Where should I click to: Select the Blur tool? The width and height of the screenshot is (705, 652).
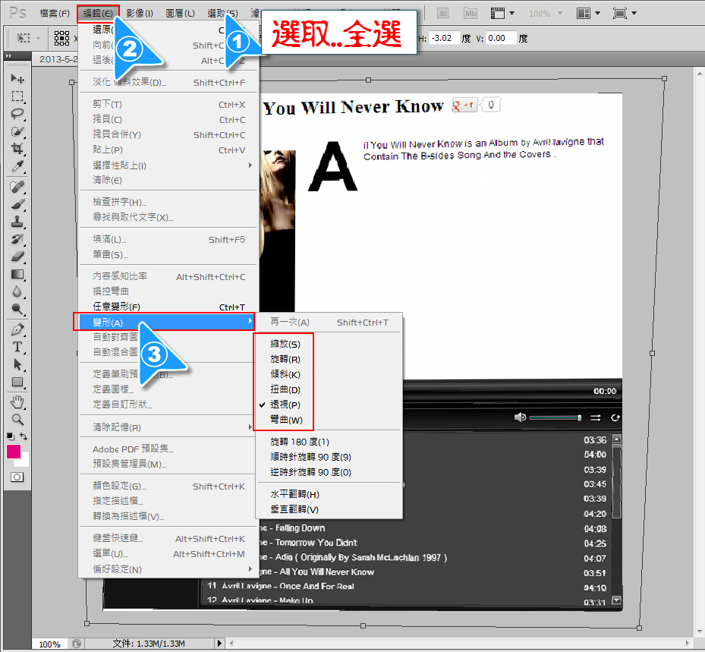[17, 291]
